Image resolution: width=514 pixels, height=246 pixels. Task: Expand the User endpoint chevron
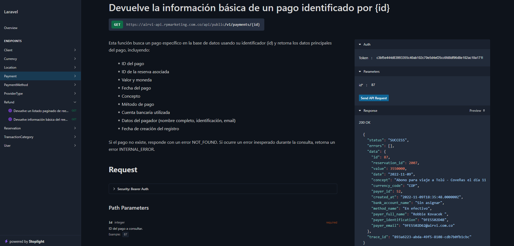coord(75,146)
